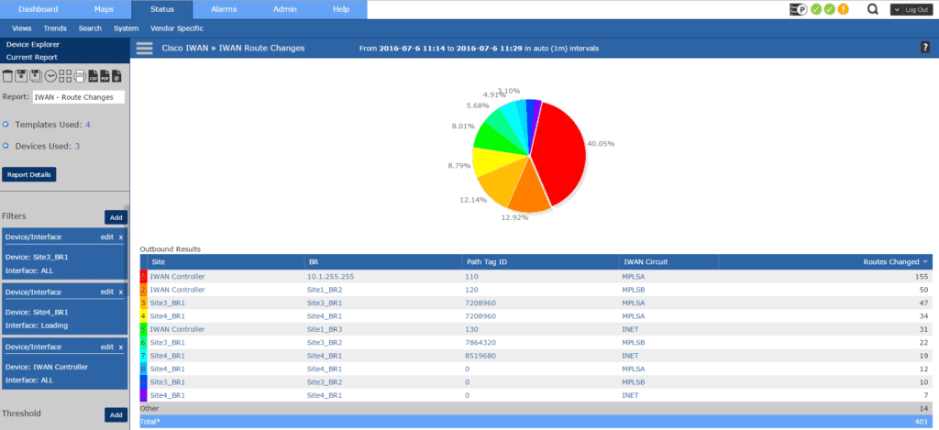Click the printer icon
The image size is (939, 430).
81,76
